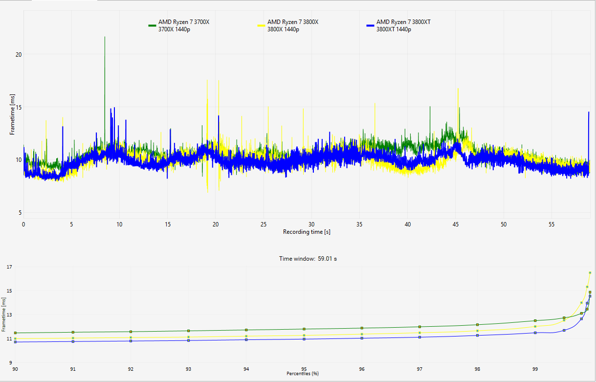Select the yellow marker at the 97th percentile
The width and height of the screenshot is (596, 382).
point(419,333)
